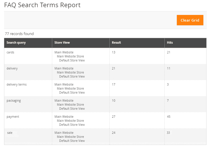Click hits value 21 in cards row
This screenshot has height=147, width=210.
tap(168, 52)
